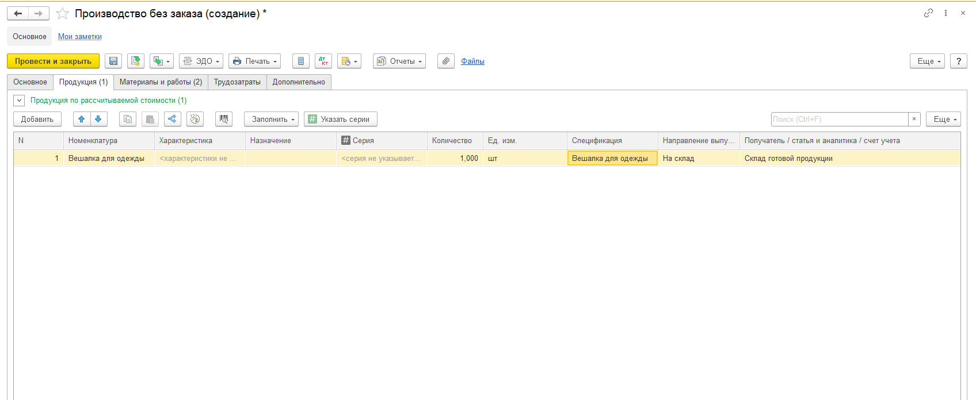The width and height of the screenshot is (976, 400).
Task: Open the Заполнить dropdown
Action: (271, 119)
